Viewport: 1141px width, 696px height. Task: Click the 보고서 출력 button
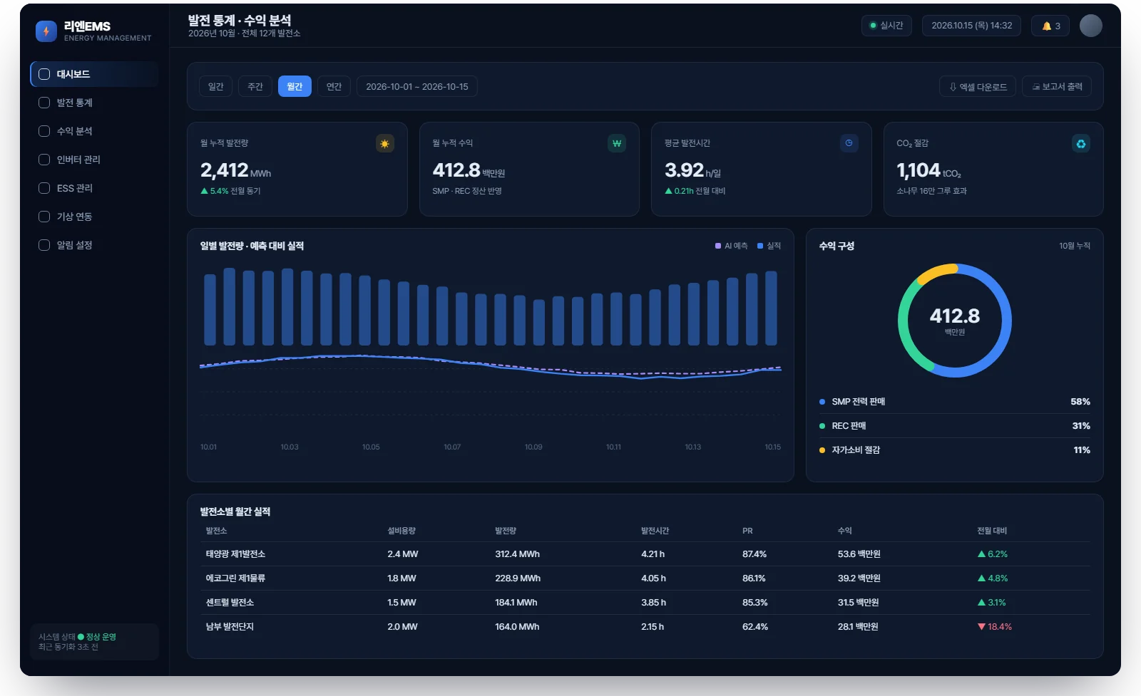pyautogui.click(x=1057, y=86)
